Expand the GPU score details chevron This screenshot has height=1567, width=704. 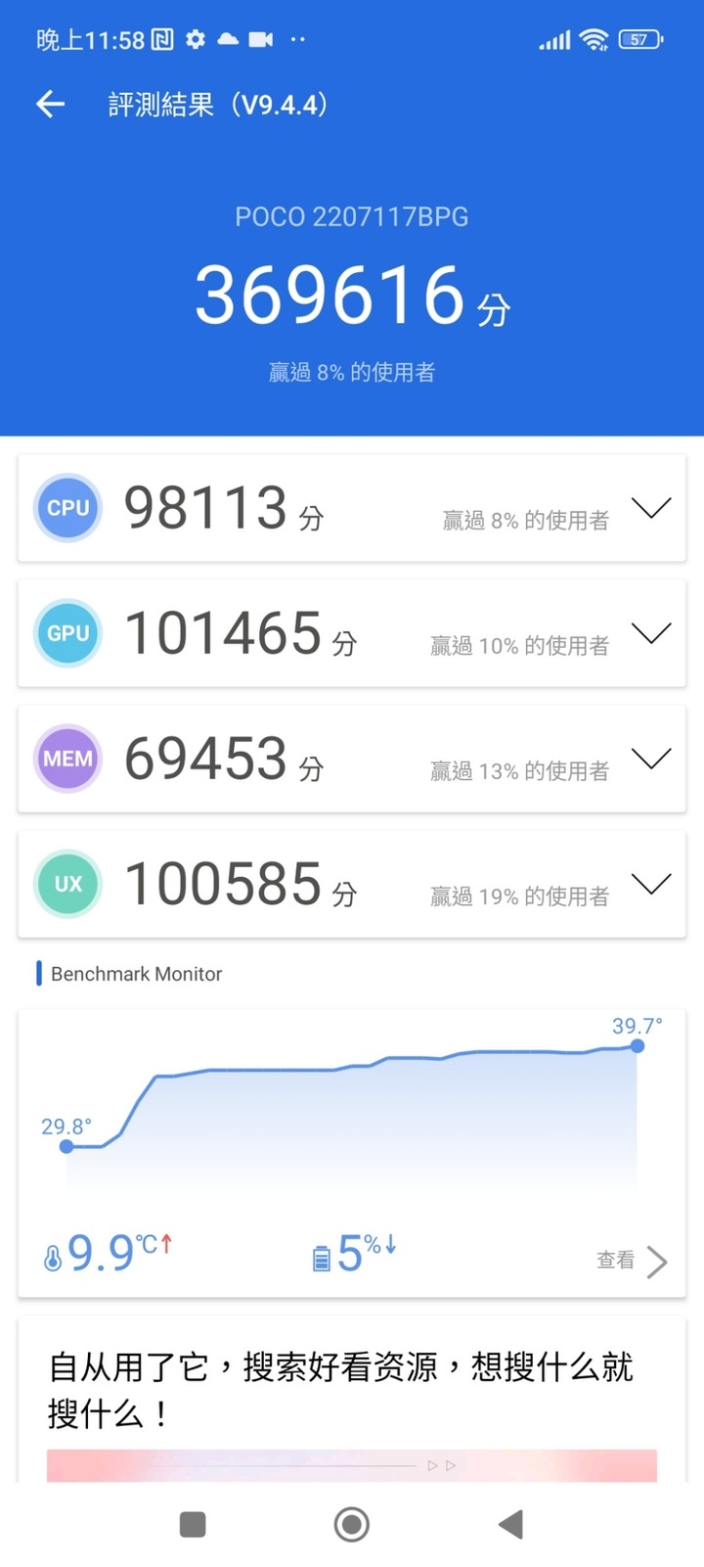point(651,633)
